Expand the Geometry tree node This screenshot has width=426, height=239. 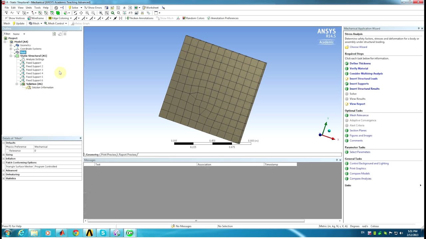click(11, 45)
